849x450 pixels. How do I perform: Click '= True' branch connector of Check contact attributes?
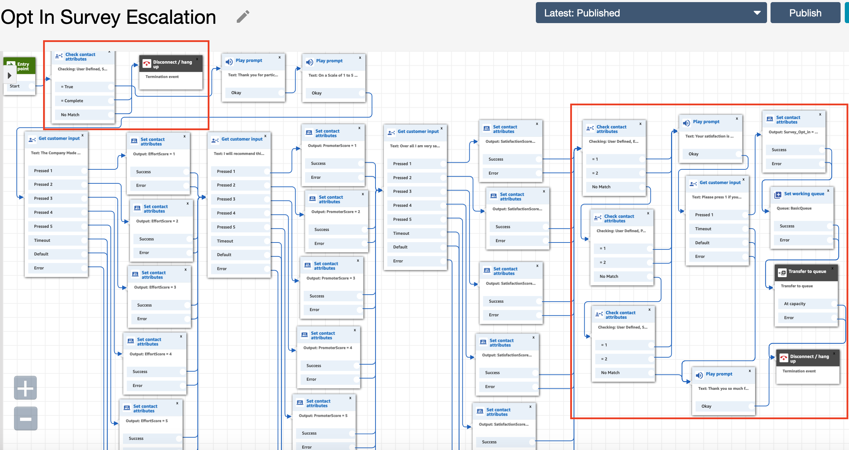point(111,87)
